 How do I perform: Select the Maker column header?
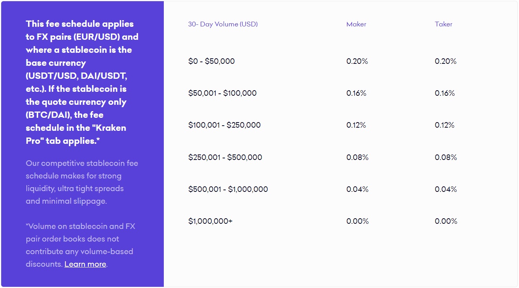(356, 24)
